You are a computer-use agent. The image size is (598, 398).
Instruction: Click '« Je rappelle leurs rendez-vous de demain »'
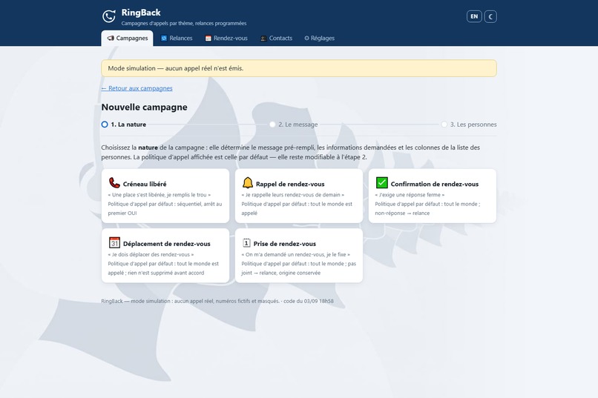[x=292, y=195]
